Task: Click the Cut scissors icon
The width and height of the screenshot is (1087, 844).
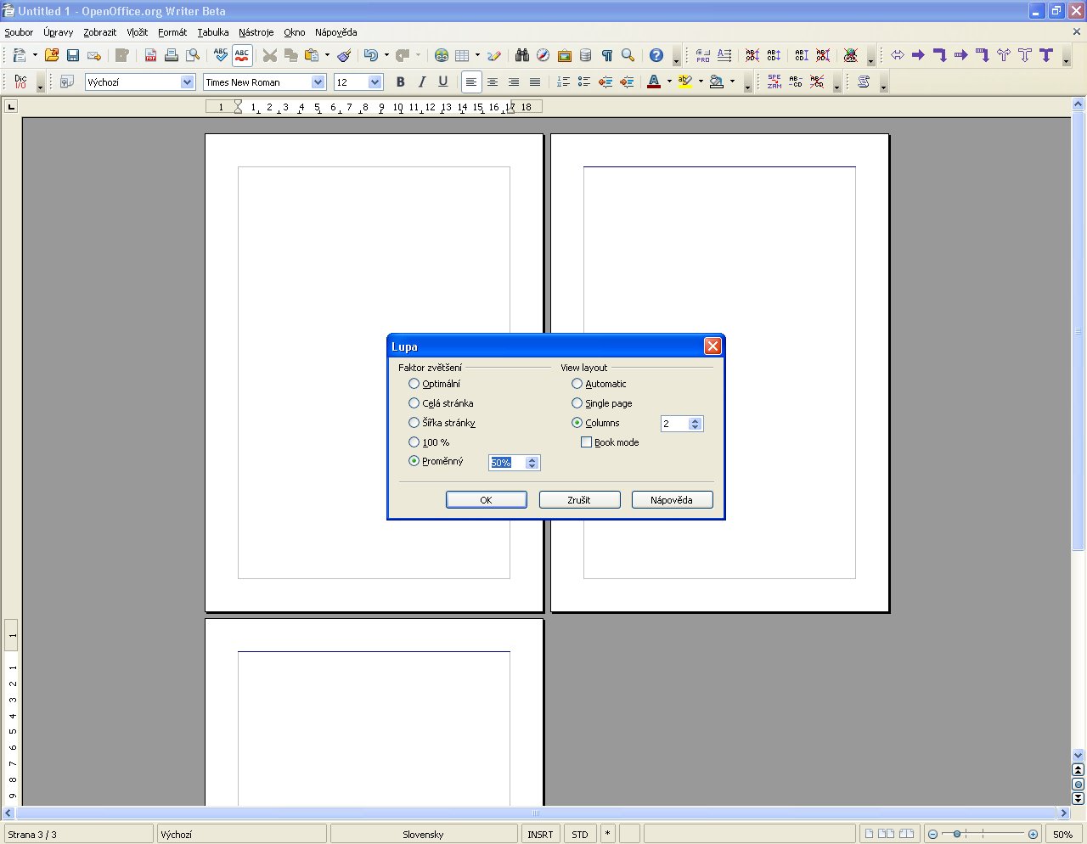Action: click(x=270, y=55)
